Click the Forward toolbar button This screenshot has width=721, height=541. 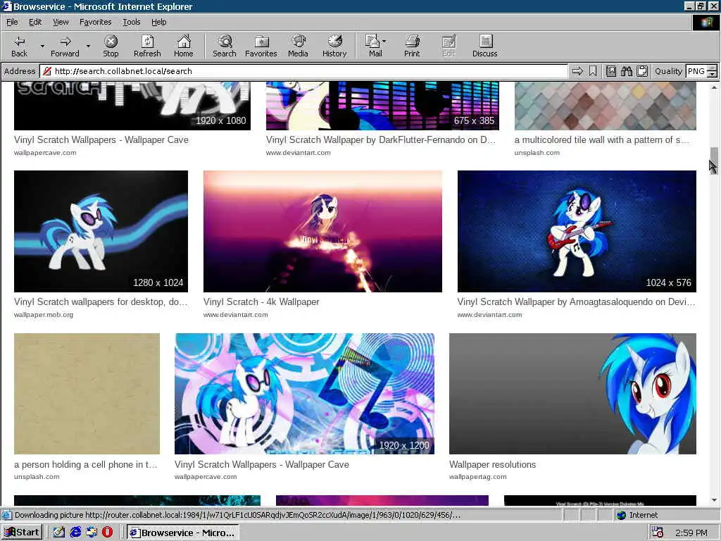tap(65, 46)
